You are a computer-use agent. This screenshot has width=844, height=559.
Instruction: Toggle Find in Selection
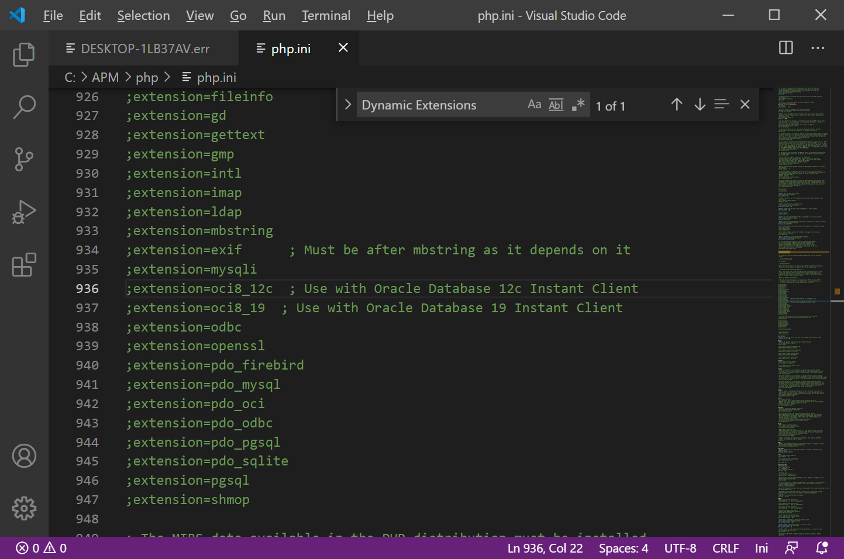(x=722, y=105)
